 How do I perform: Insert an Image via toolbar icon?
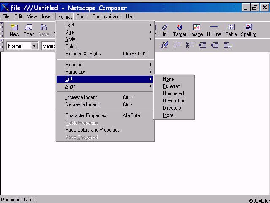(196, 30)
